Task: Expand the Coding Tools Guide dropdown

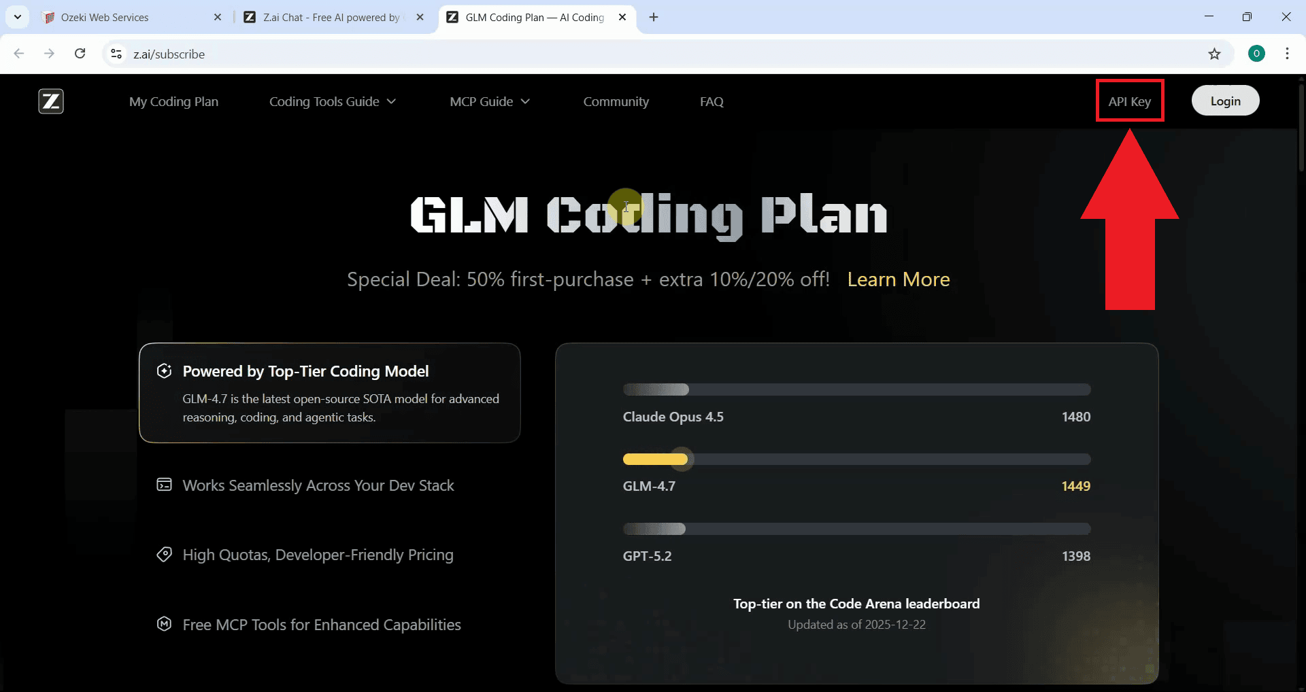Action: point(332,101)
